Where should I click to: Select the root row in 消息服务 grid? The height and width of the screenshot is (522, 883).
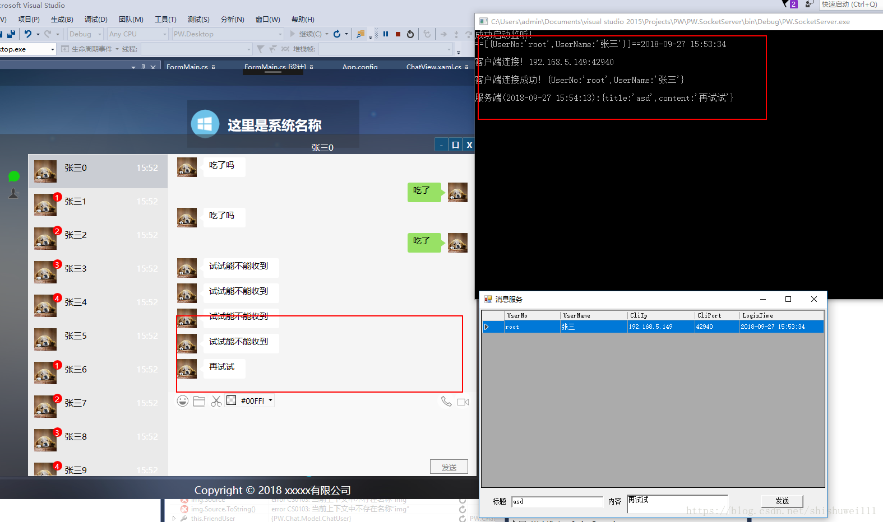tap(653, 327)
